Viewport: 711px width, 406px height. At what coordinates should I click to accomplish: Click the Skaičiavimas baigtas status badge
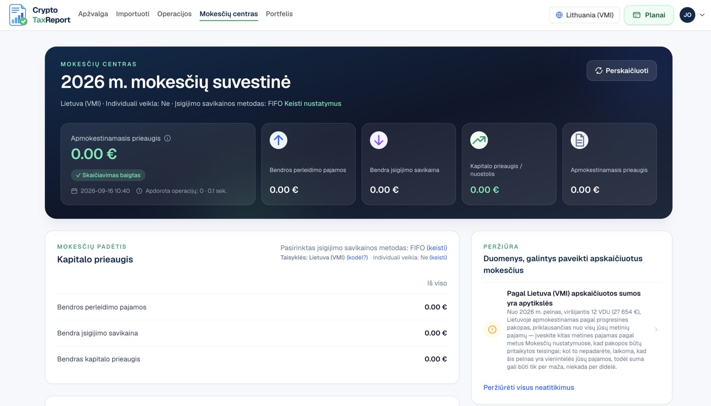(108, 175)
